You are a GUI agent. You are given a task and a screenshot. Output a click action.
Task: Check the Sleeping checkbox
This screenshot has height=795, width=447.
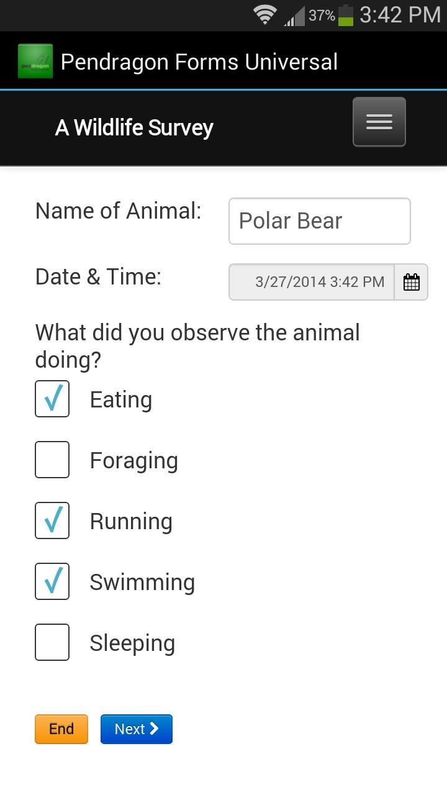pyautogui.click(x=52, y=642)
